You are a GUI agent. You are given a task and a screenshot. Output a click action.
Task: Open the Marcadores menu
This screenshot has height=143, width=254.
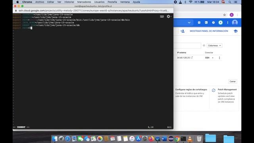pyautogui.click(x=84, y=2)
